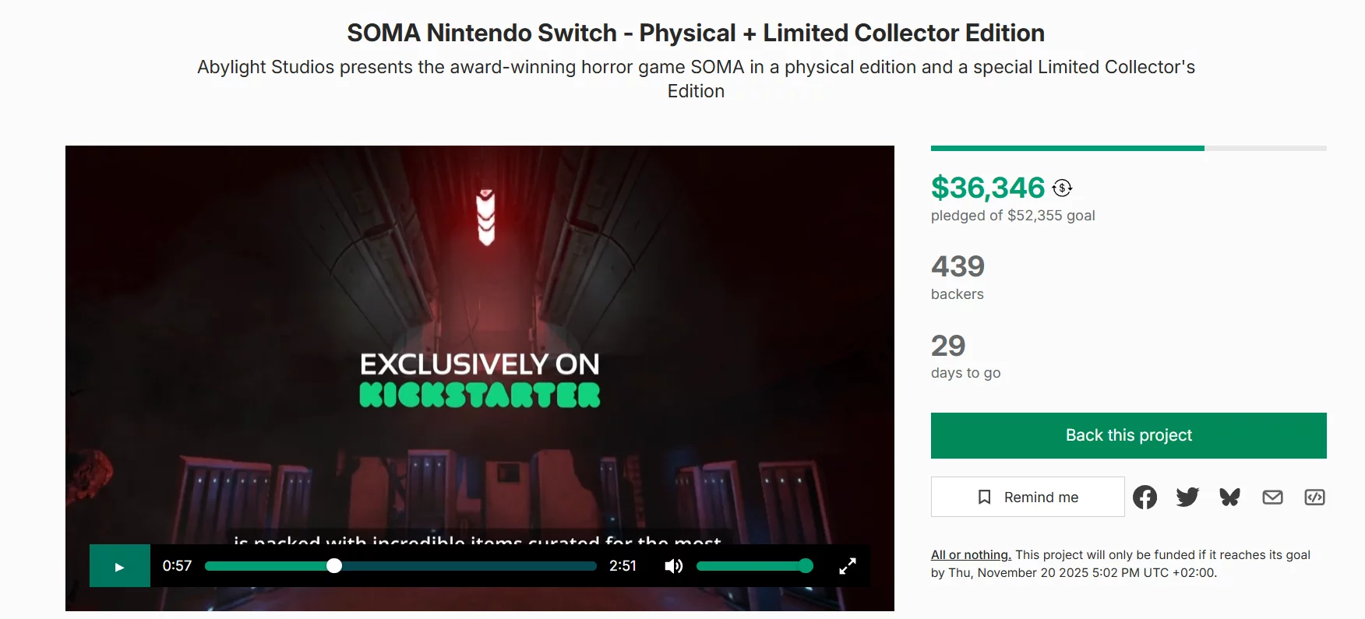
Task: Mute the video sound
Action: click(x=674, y=566)
